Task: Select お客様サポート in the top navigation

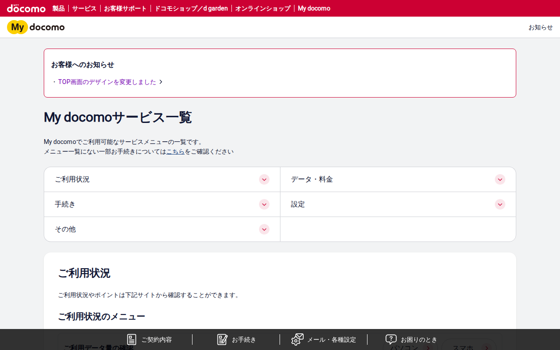Action: click(x=126, y=8)
